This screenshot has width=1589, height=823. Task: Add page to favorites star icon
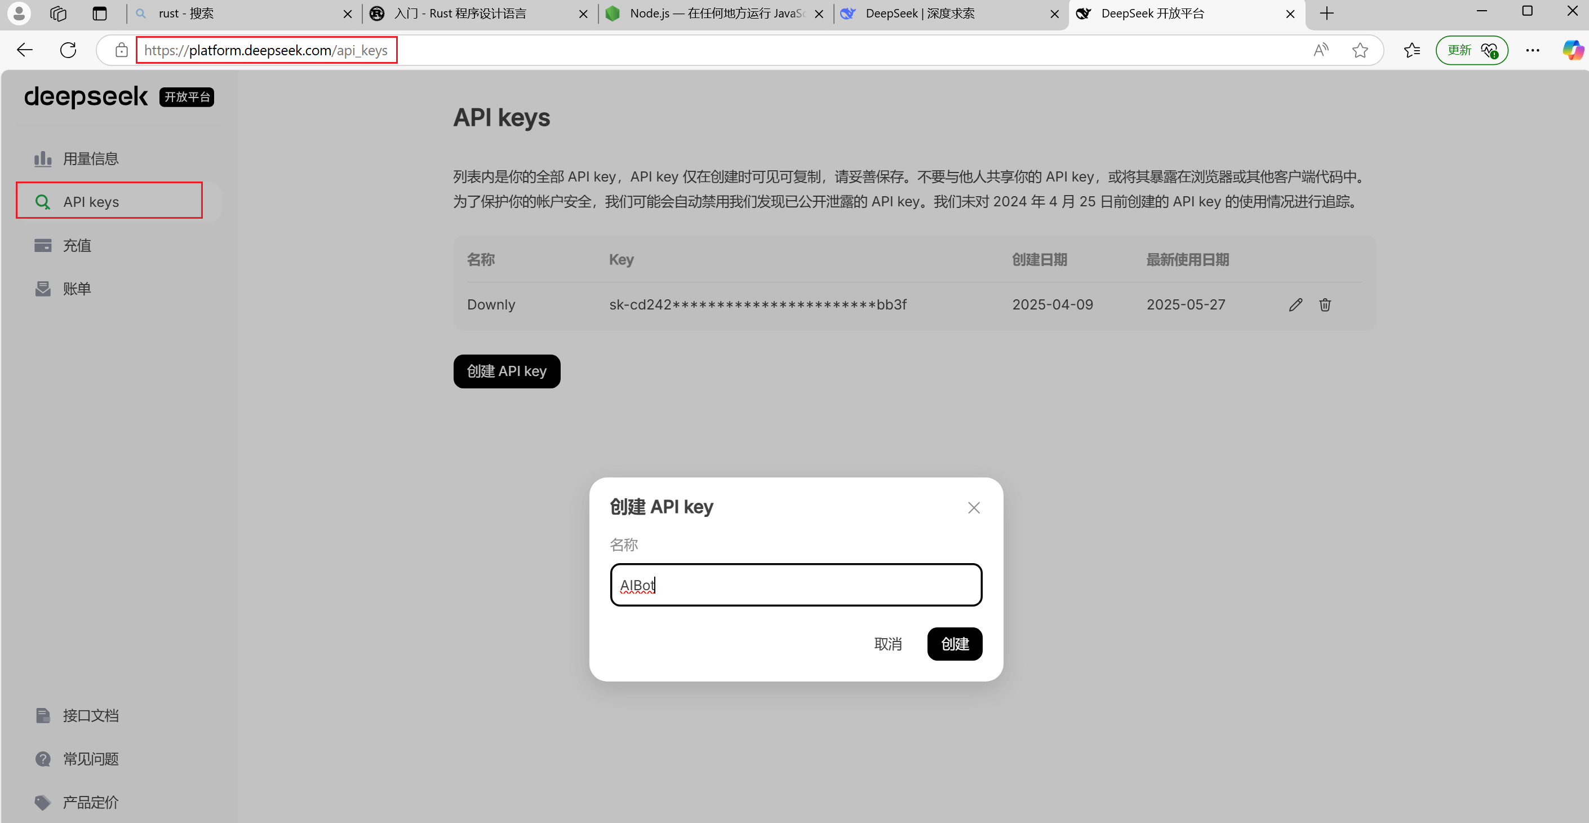[1360, 50]
